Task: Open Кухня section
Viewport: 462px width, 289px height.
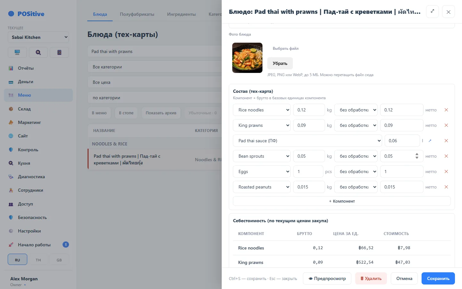Action: tap(38, 163)
